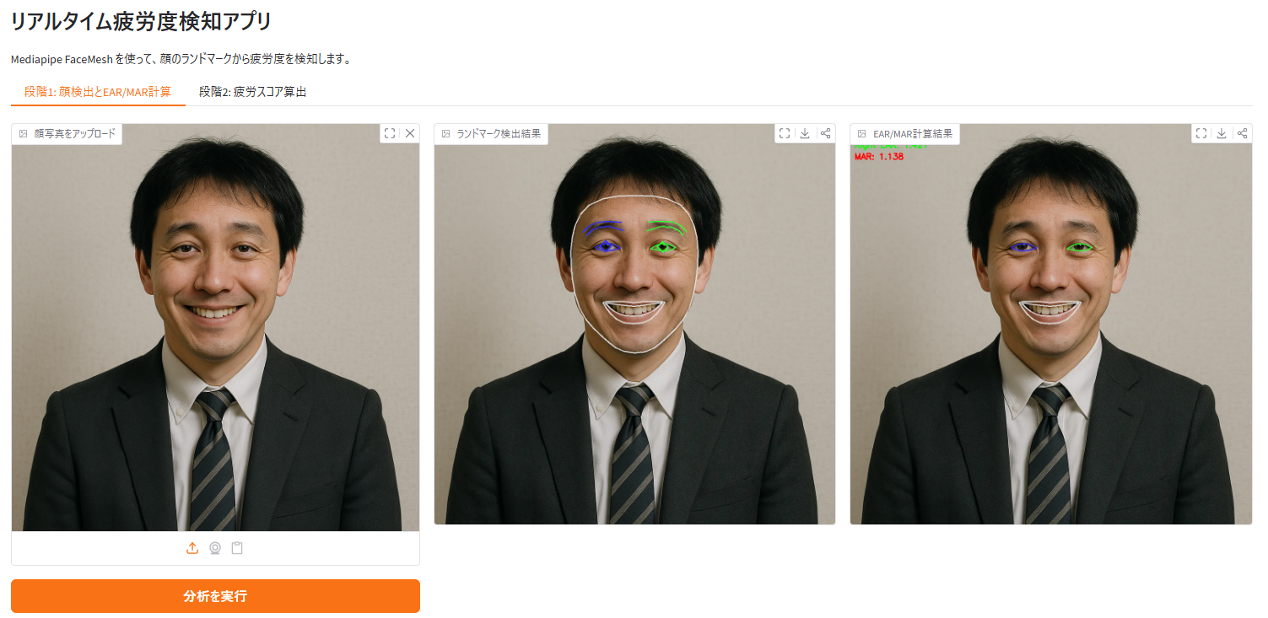Run analysis with 分析を実行 button
The height and width of the screenshot is (618, 1268).
[215, 595]
